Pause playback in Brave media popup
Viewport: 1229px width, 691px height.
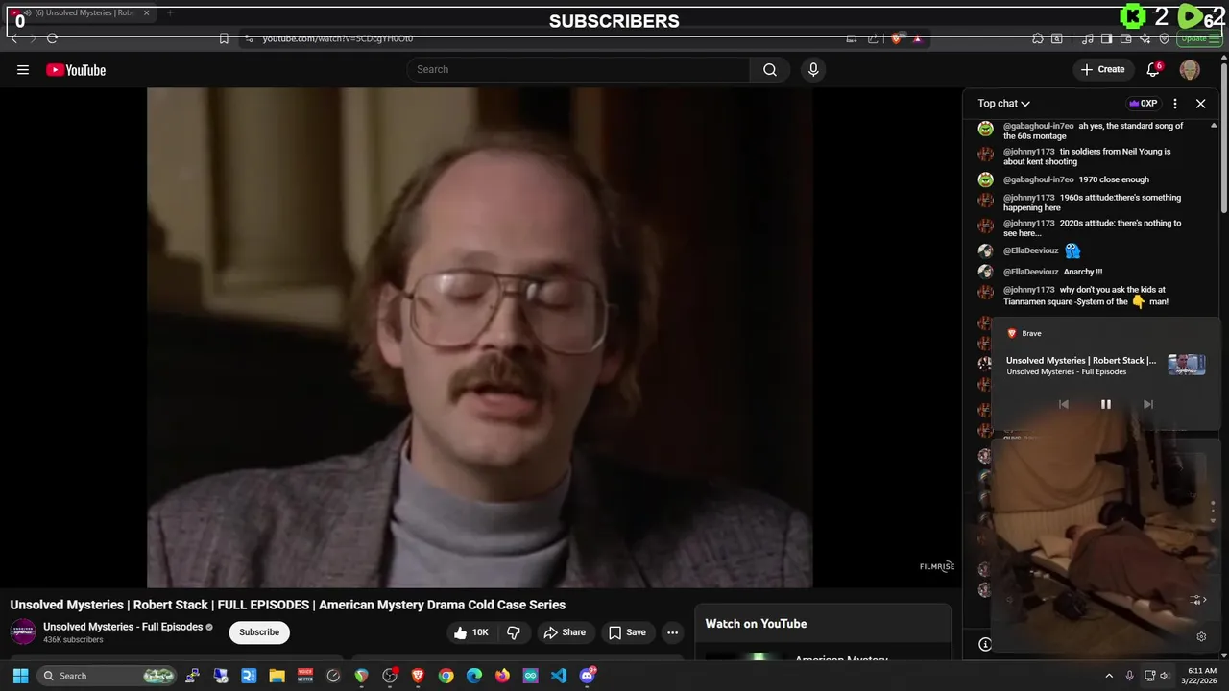tap(1105, 404)
